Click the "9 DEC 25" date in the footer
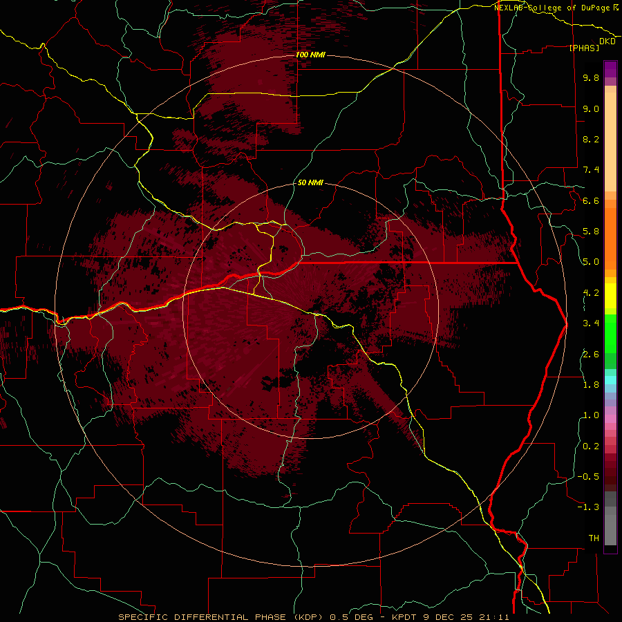Image resolution: width=622 pixels, height=622 pixels. (x=449, y=617)
